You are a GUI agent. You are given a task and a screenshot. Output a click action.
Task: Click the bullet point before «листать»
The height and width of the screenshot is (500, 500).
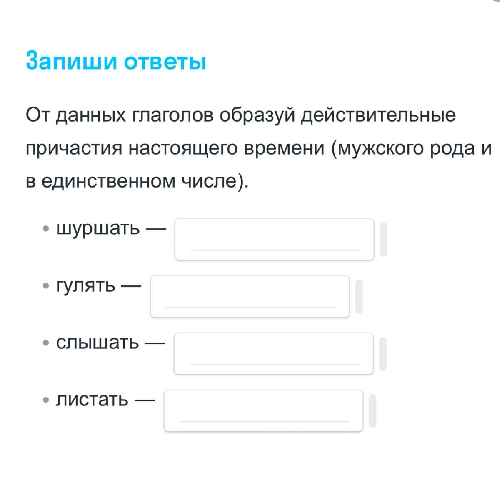tap(46, 400)
